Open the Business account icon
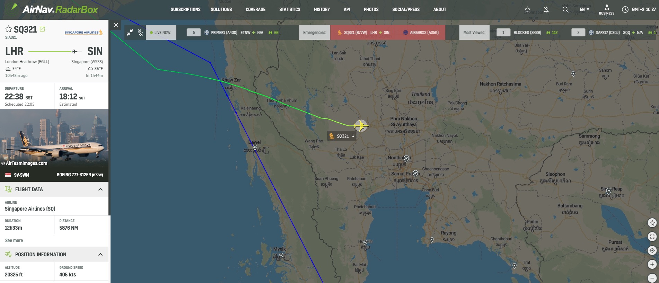 point(607,10)
